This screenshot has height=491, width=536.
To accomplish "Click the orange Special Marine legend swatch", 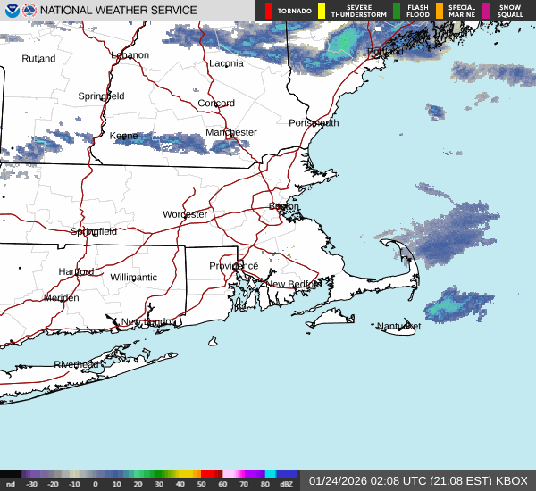I will click(x=440, y=11).
